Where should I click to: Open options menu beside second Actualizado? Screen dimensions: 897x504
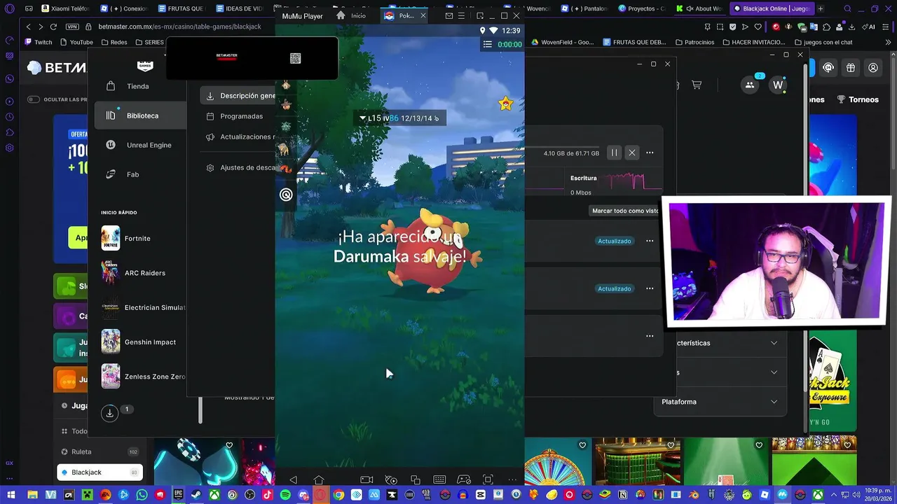[x=650, y=288]
